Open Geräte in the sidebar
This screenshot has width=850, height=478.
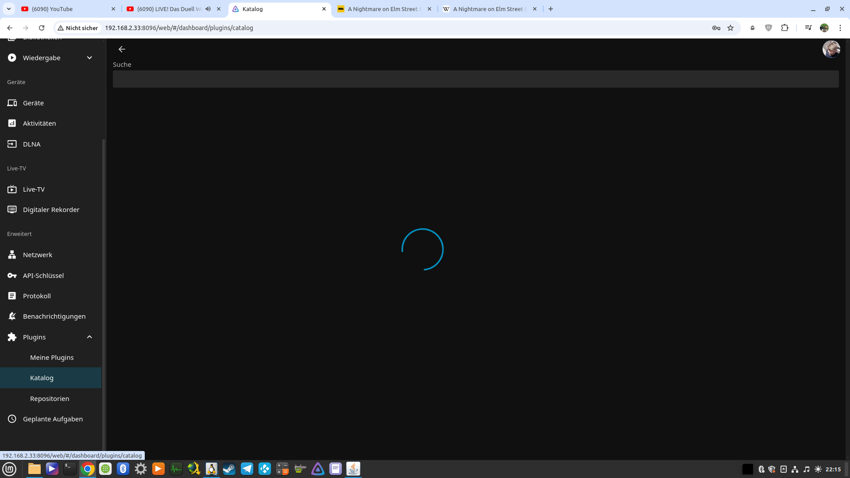pyautogui.click(x=33, y=103)
